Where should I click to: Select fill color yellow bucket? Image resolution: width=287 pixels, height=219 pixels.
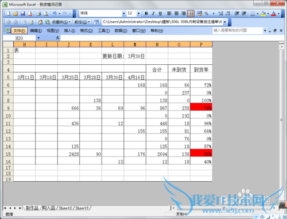263,13
